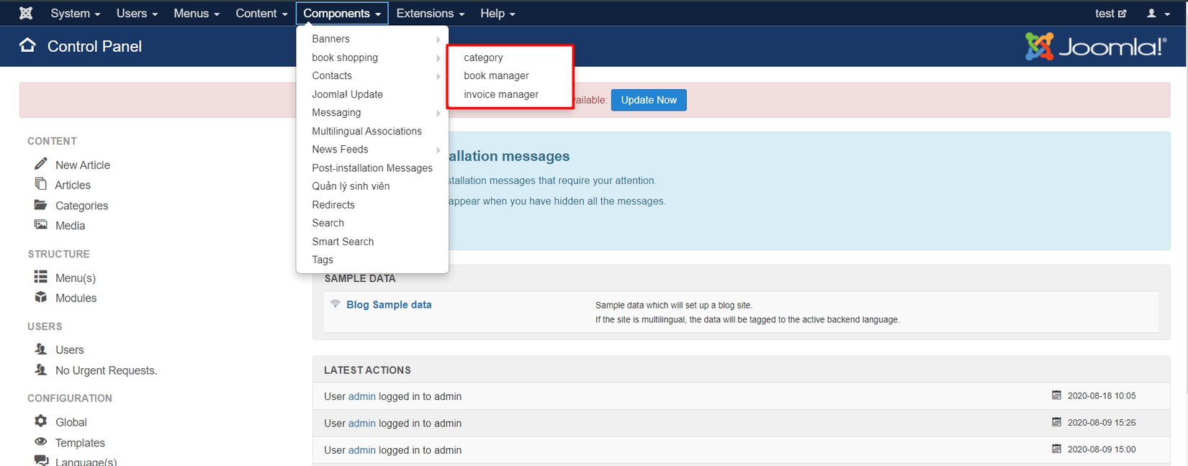Image resolution: width=1188 pixels, height=466 pixels.
Task: Click the pencil icon beside New Article
Action: (x=41, y=164)
